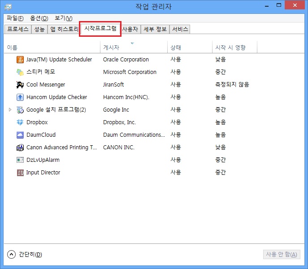Click publisher CANON INC.
308x269 pixels.
point(119,148)
